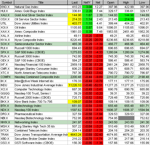Sort by the Last column header

(75, 2)
